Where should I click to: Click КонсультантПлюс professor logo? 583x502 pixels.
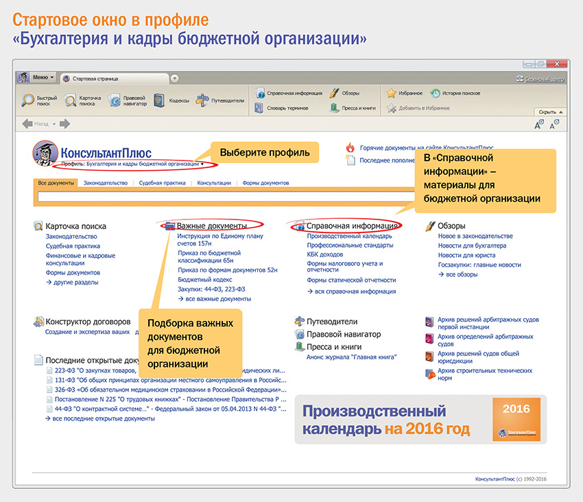45,153
